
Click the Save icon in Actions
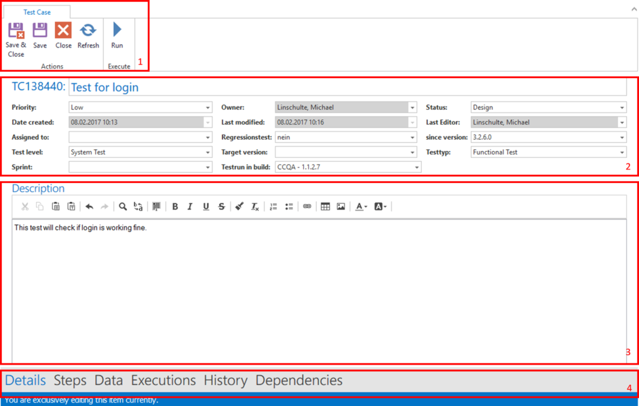click(x=40, y=31)
